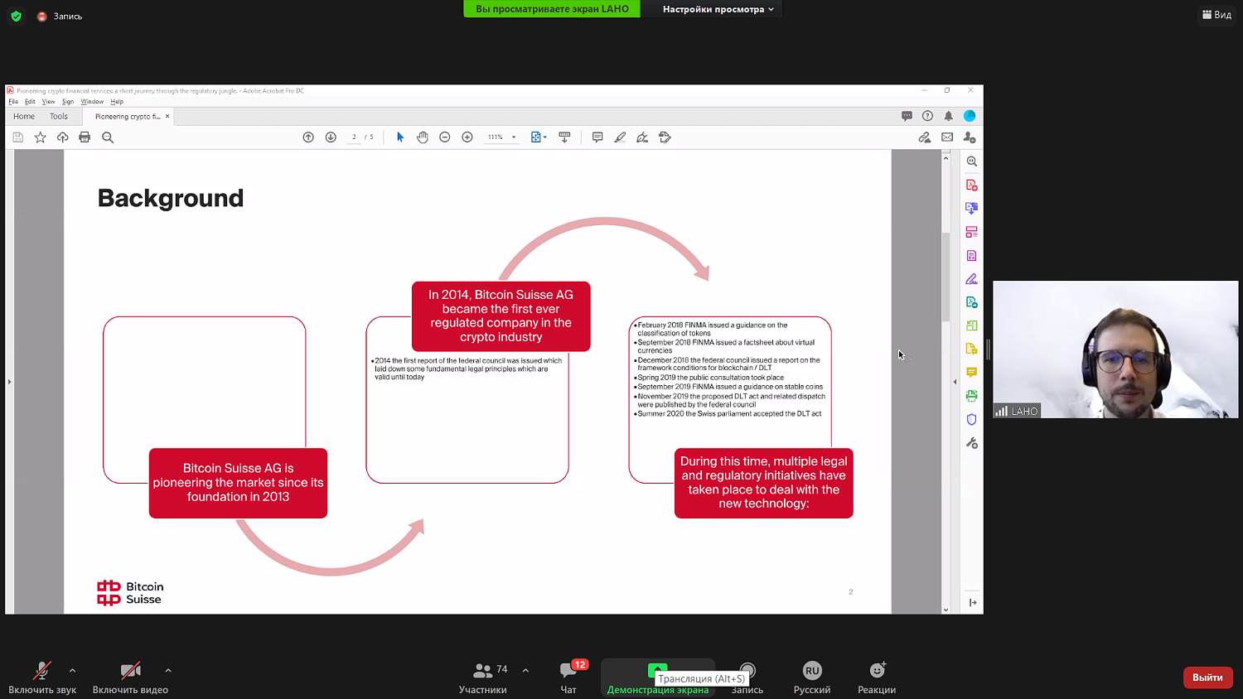Click the Save file icon in Acrobat
This screenshot has width=1243, height=699.
tap(17, 137)
